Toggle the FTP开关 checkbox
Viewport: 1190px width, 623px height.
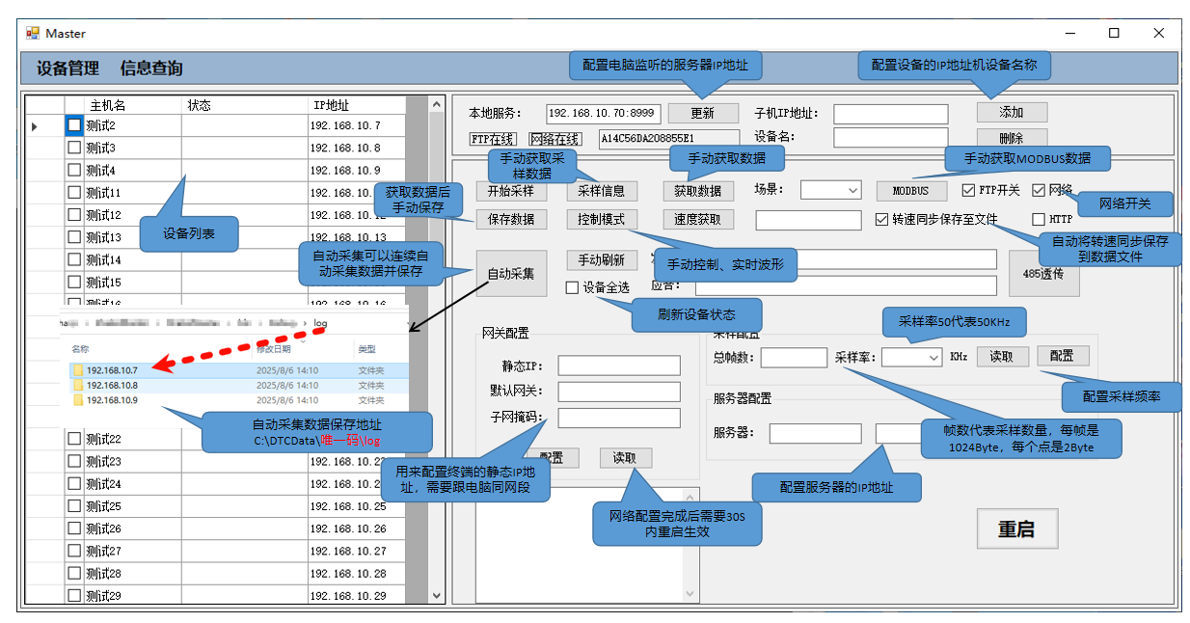click(x=969, y=190)
